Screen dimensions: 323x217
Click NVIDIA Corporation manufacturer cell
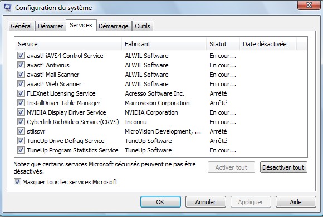(151, 112)
